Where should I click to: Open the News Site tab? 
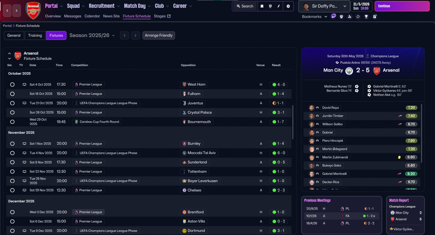coord(111,16)
